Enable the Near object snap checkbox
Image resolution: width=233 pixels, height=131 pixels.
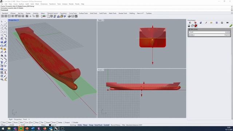7,123
